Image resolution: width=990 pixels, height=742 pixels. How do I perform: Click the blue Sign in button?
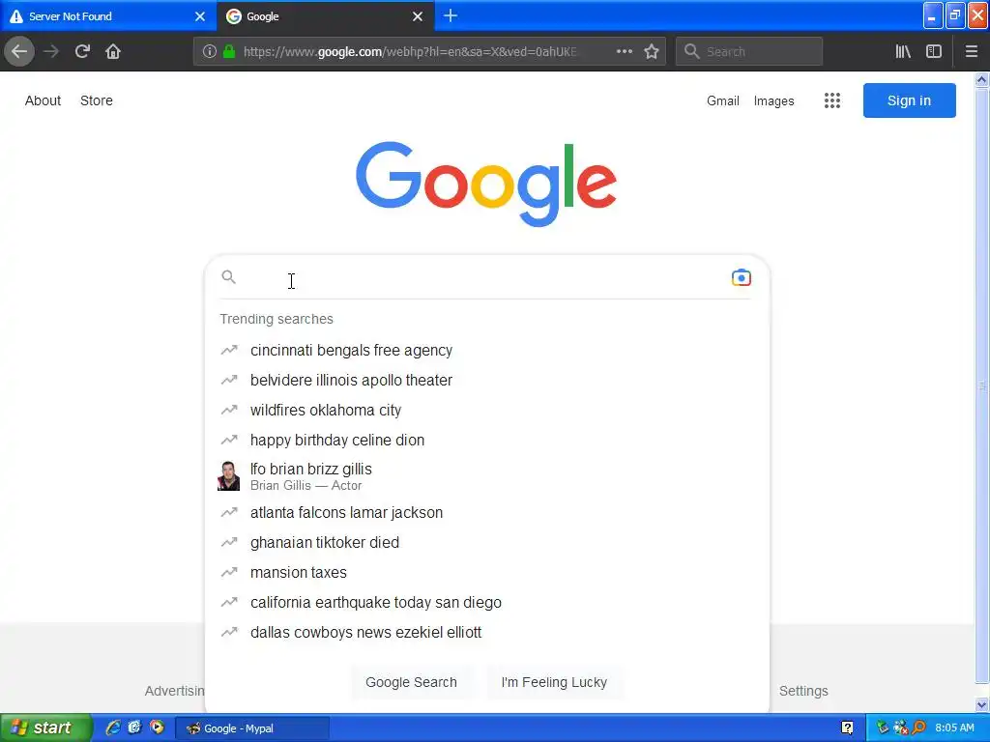coord(909,100)
